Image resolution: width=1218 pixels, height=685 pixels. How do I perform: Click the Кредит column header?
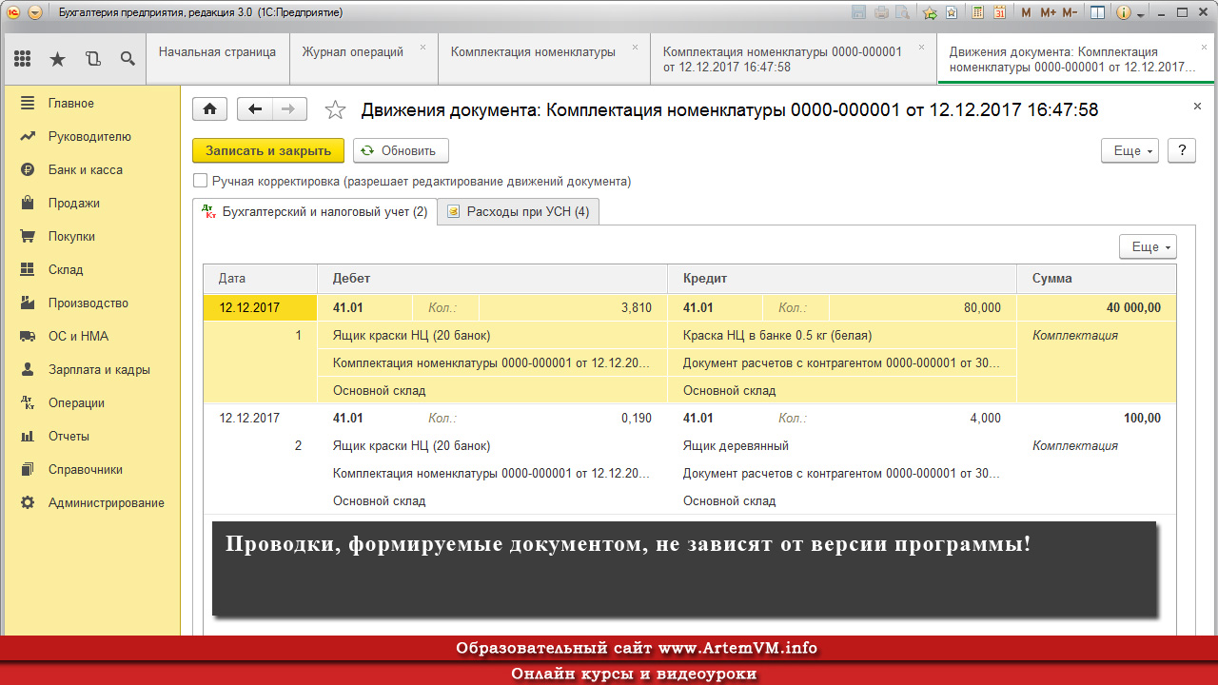point(842,279)
